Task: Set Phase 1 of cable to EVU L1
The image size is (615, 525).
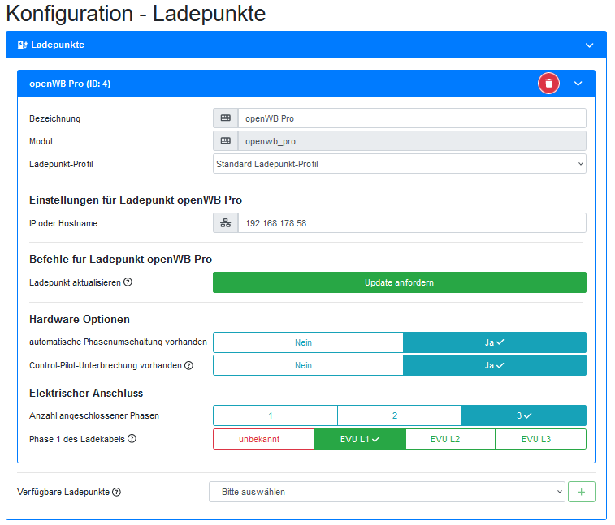Action: point(360,439)
